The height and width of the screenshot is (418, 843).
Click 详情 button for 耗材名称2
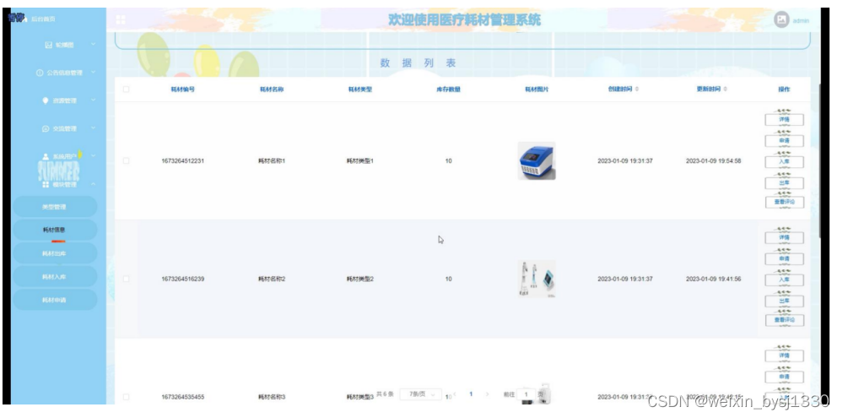click(785, 238)
